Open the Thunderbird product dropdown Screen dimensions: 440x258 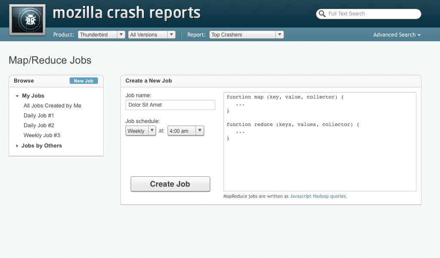(x=101, y=34)
